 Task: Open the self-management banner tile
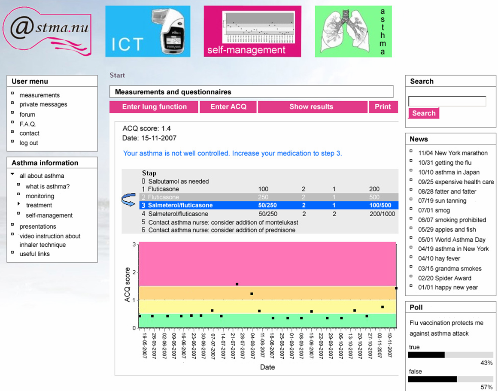click(252, 31)
